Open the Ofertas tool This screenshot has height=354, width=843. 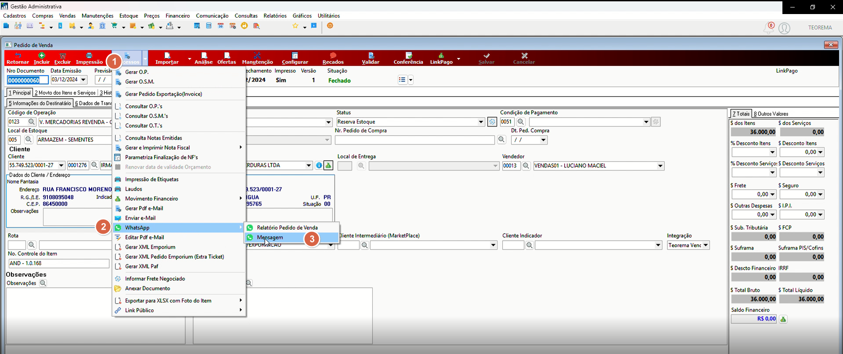(x=227, y=58)
